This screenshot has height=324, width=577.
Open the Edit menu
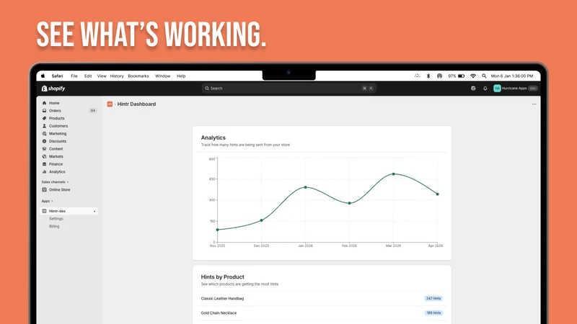click(x=88, y=76)
